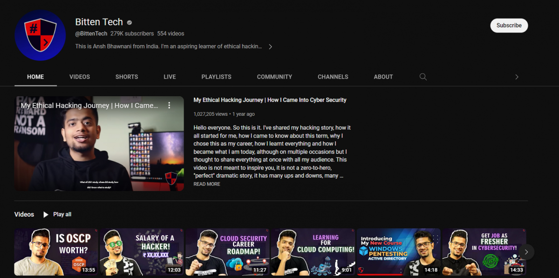Image resolution: width=559 pixels, height=278 pixels.
Task: Click the Play all triangle icon
Action: click(46, 214)
